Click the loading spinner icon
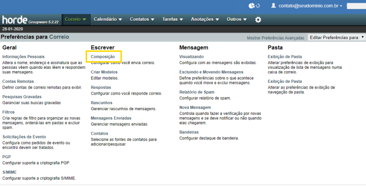The height and width of the screenshot is (187, 366). pos(258,6)
